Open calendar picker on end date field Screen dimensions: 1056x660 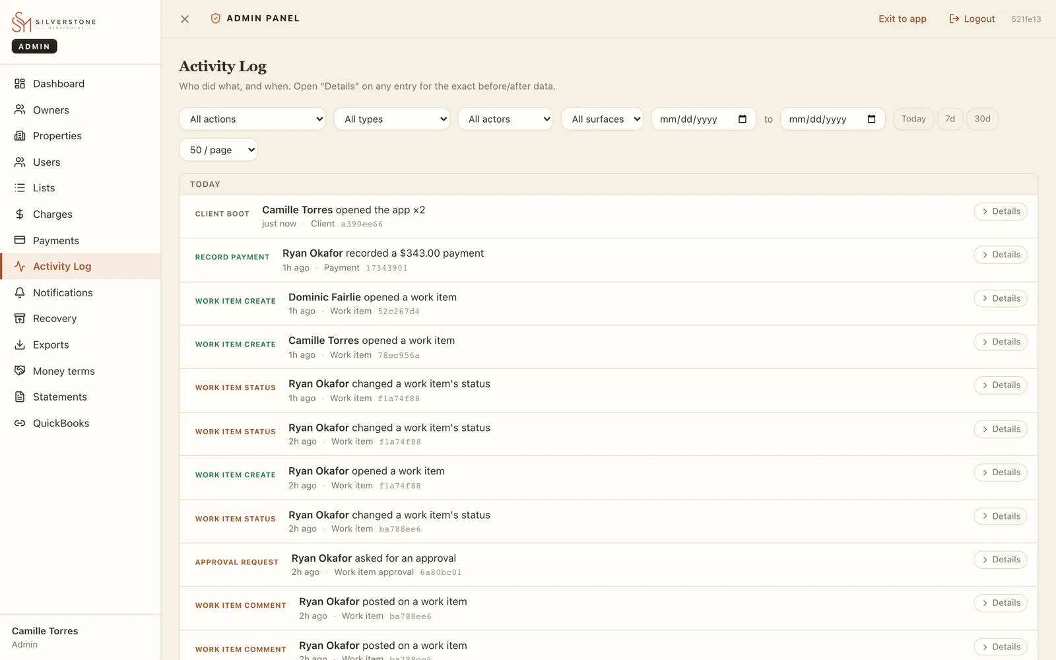(x=871, y=119)
